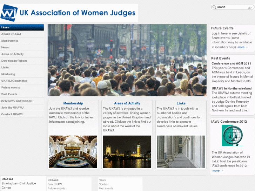This screenshot has width=255, height=191.
Task: Open Downloads/Papers menu item
Action: click(x=22, y=61)
